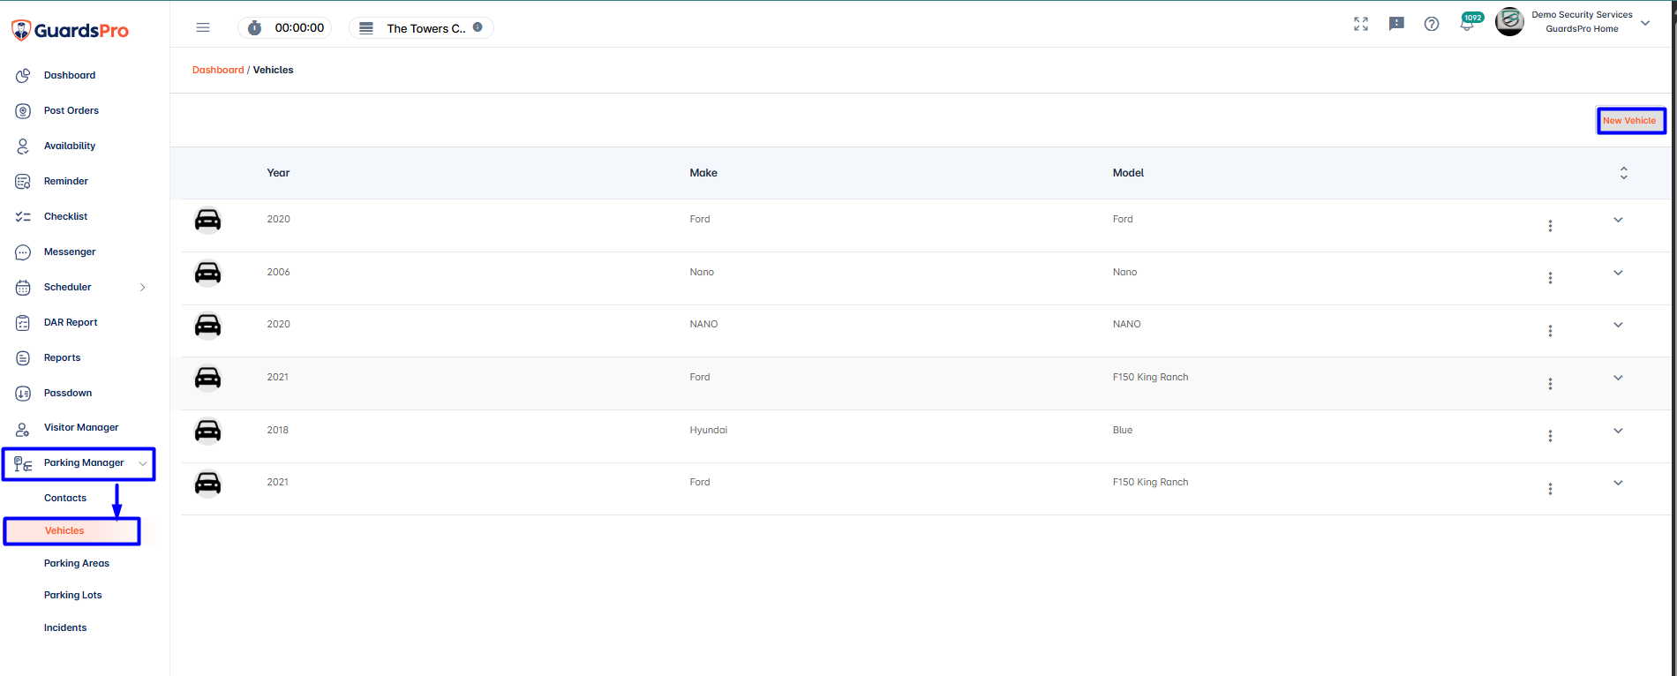Click the info icon next to The Towers C..

478,27
